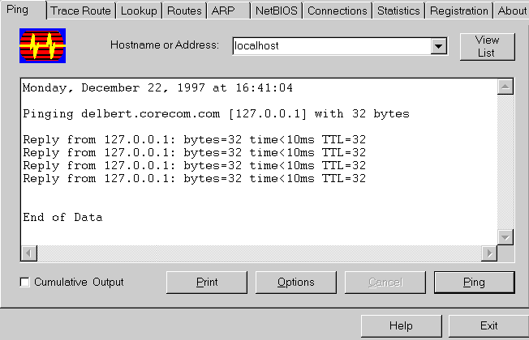529x340 pixels.
Task: Click the View List button
Action: (487, 46)
